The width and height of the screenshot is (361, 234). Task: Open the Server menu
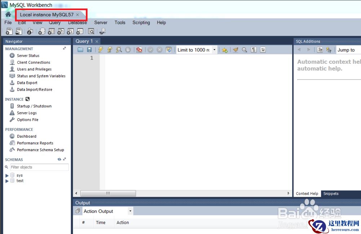click(101, 23)
